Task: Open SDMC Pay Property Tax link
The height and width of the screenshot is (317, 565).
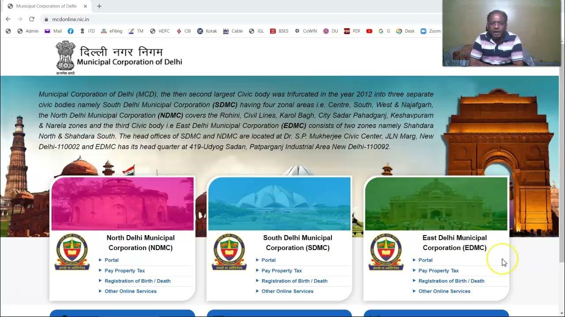Action: [x=282, y=271]
